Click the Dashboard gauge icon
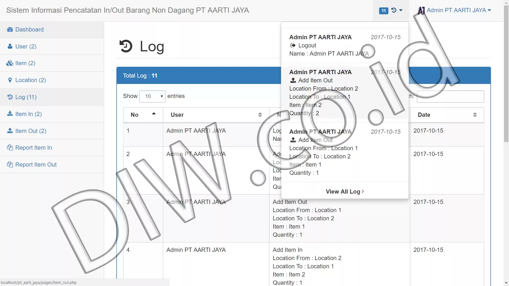 10,29
